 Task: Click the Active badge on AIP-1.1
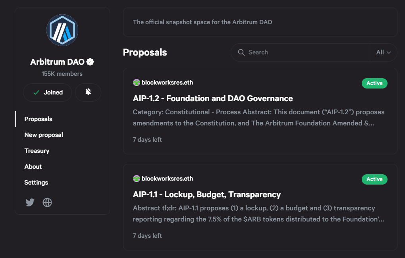pos(374,179)
